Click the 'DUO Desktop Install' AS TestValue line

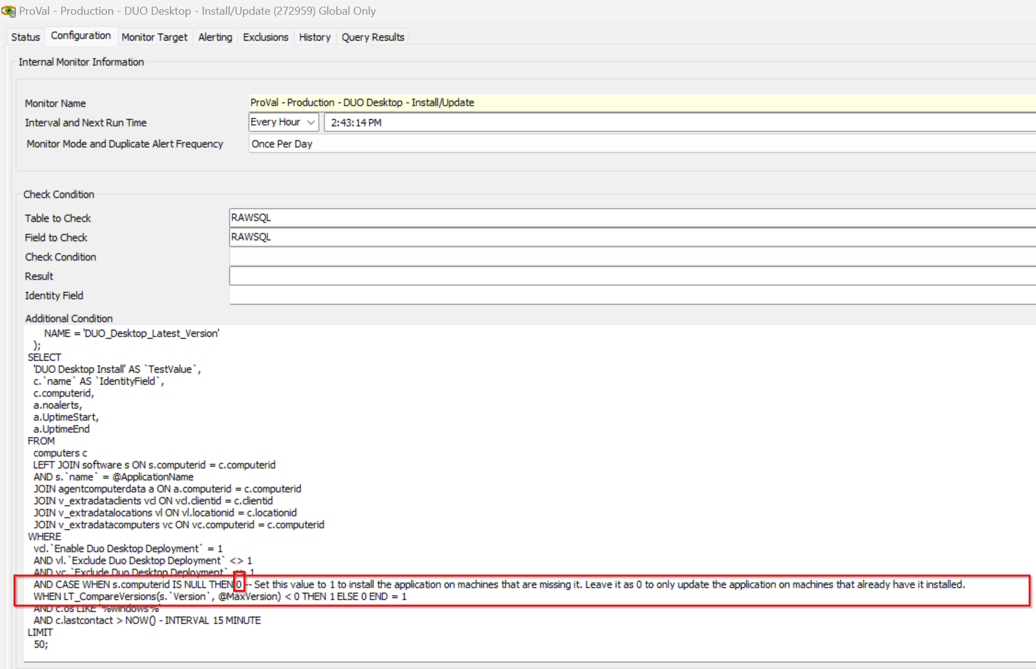click(117, 369)
